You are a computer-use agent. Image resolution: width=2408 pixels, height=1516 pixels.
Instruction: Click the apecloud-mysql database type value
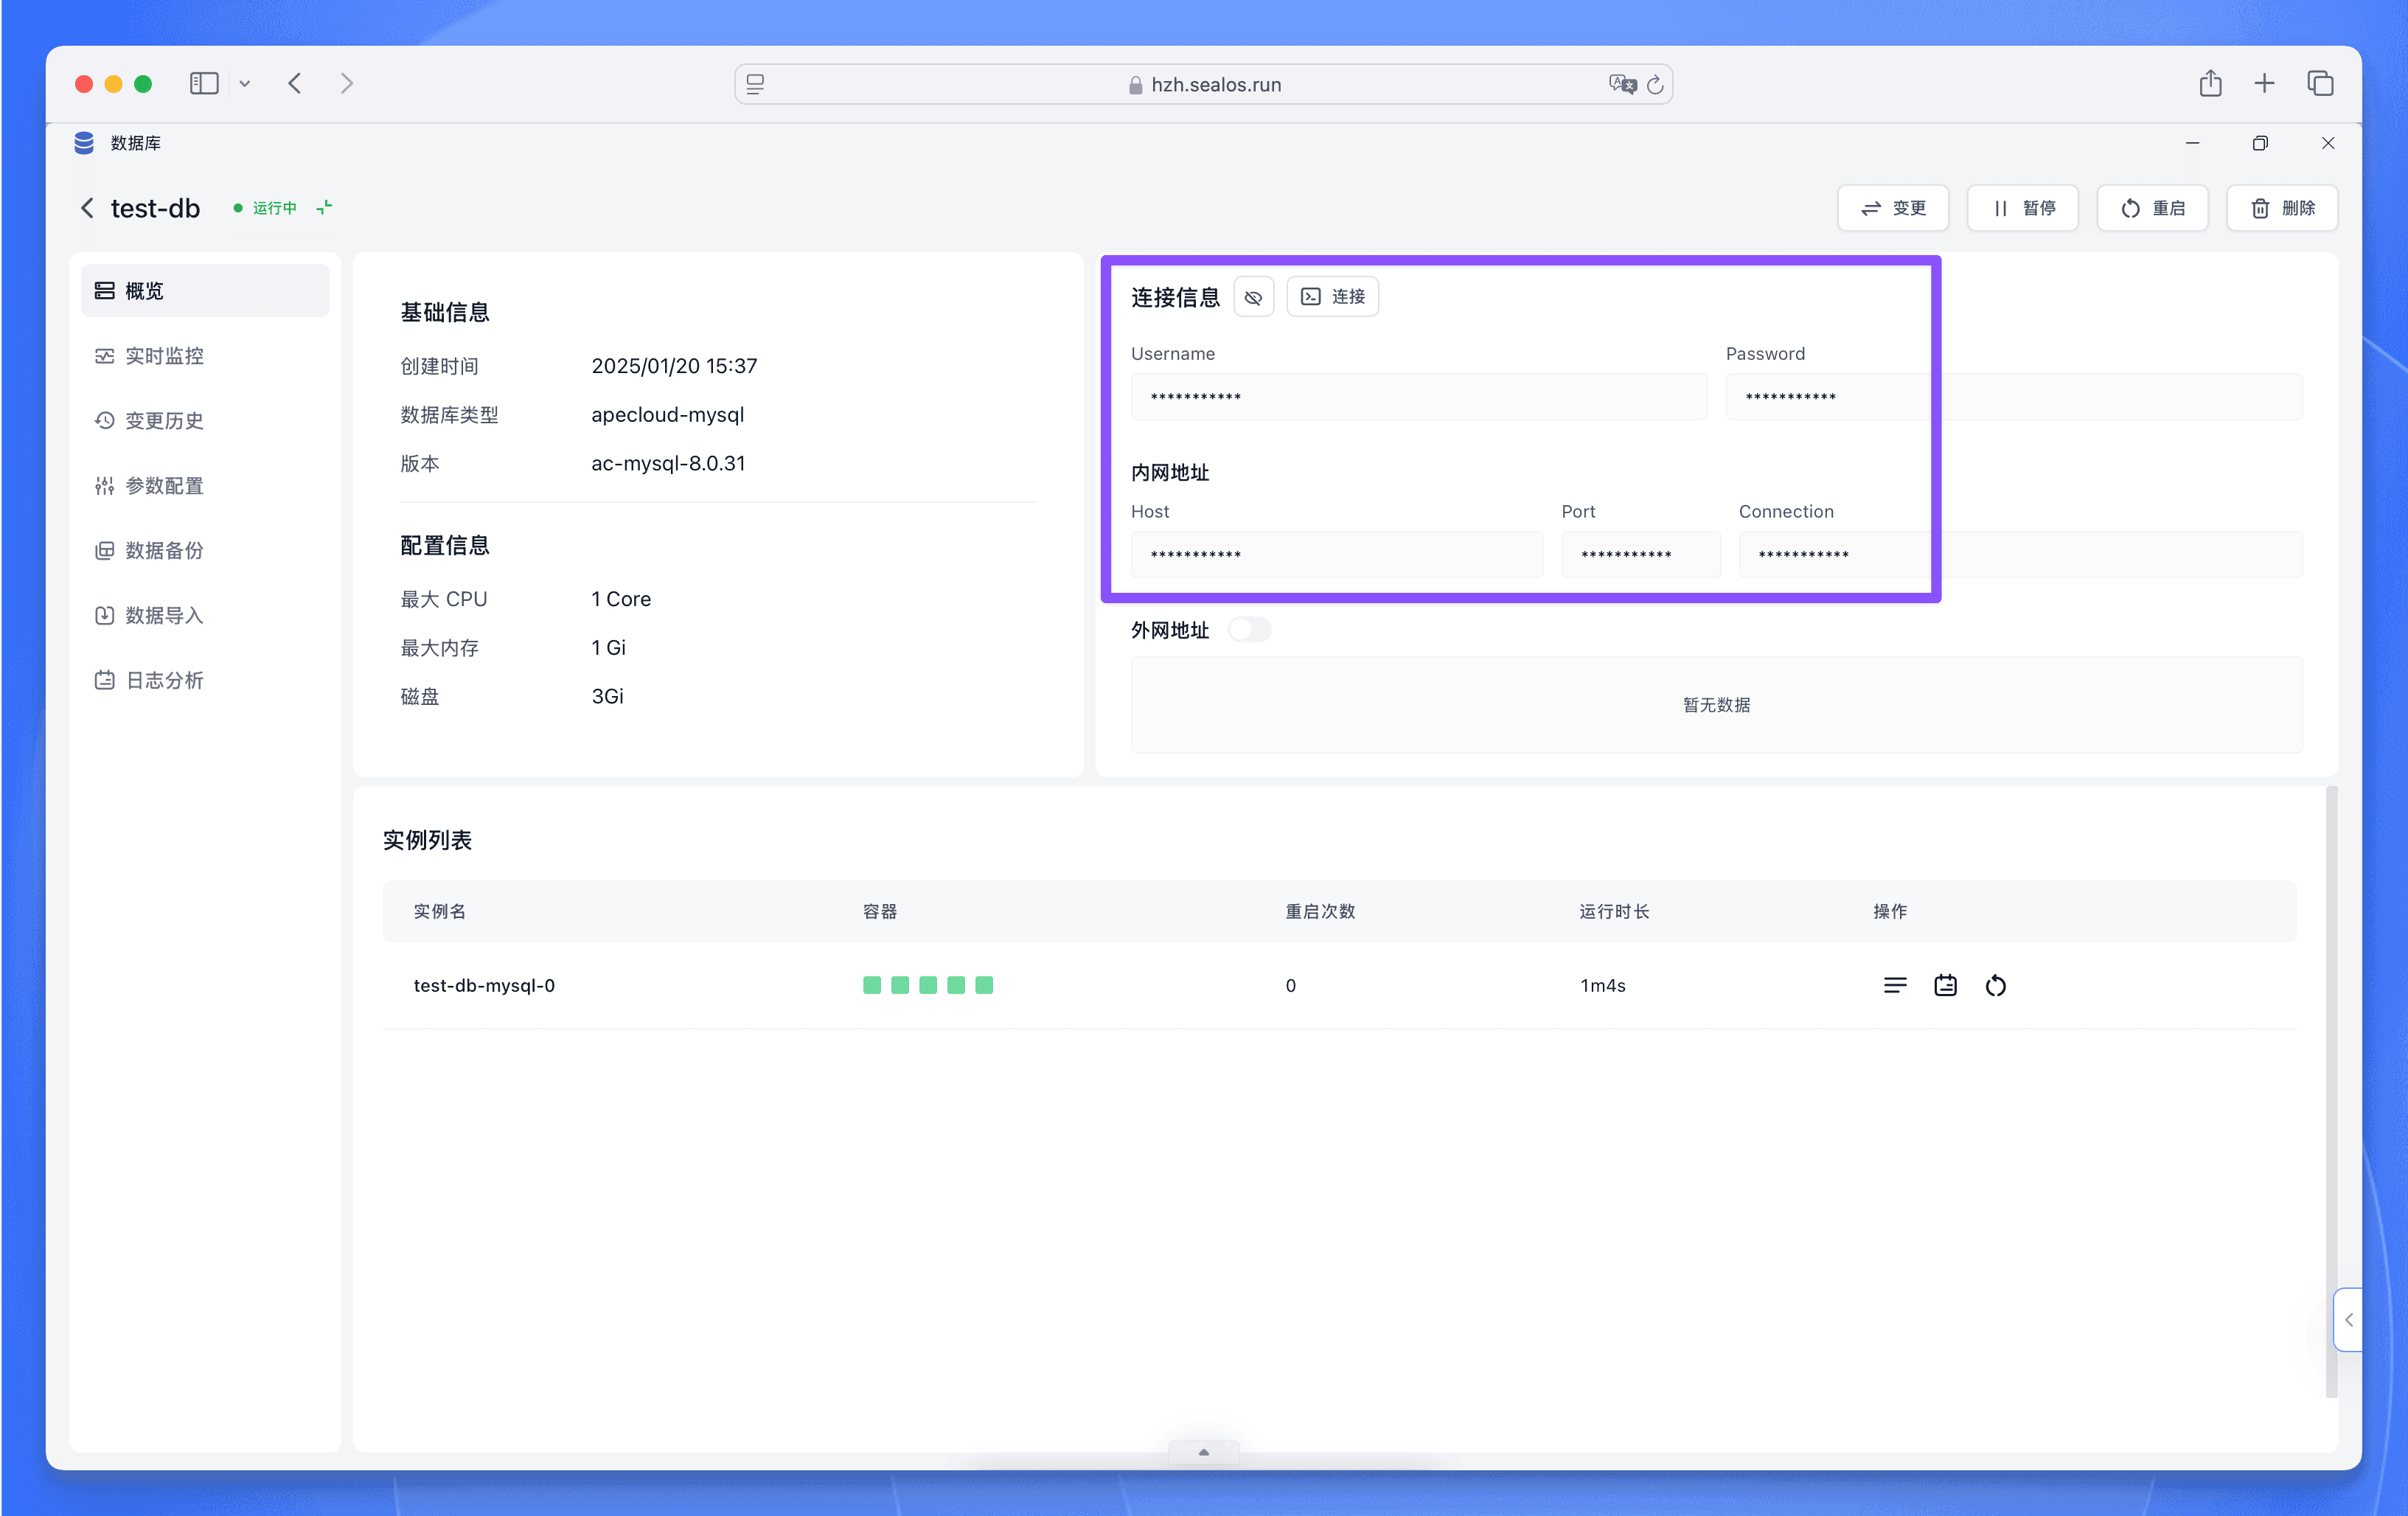[667, 414]
